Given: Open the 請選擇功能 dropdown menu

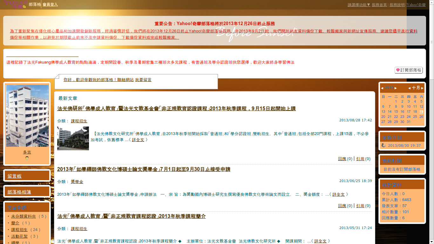Looking at the screenshot, I should [x=359, y=5].
